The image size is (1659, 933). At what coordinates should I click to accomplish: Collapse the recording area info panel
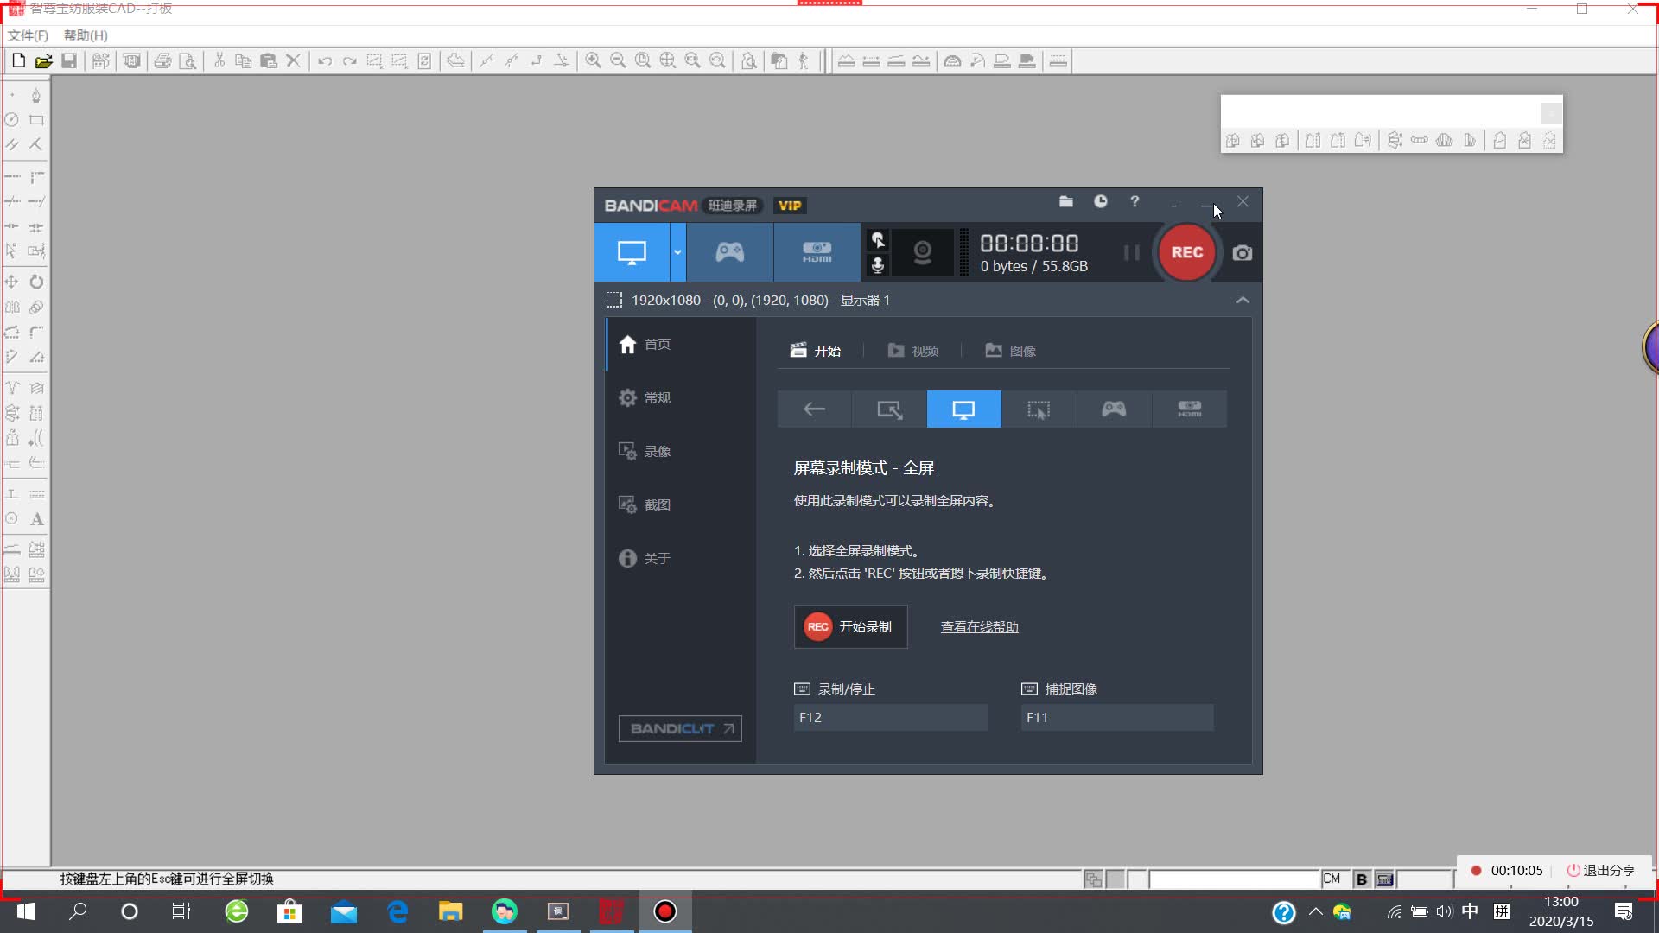coord(1243,300)
